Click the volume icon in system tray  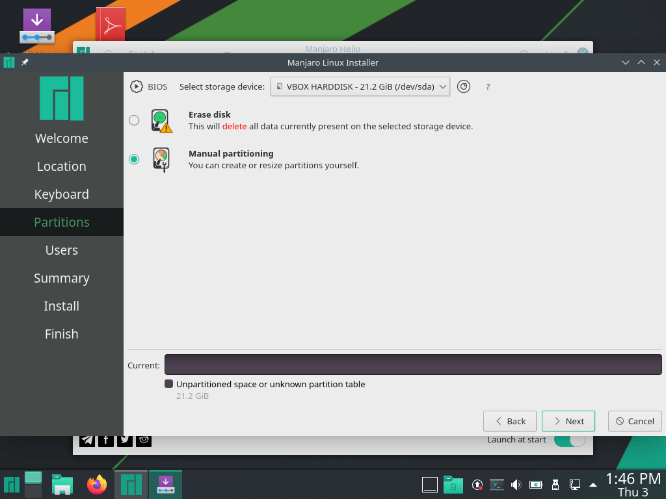(x=516, y=485)
